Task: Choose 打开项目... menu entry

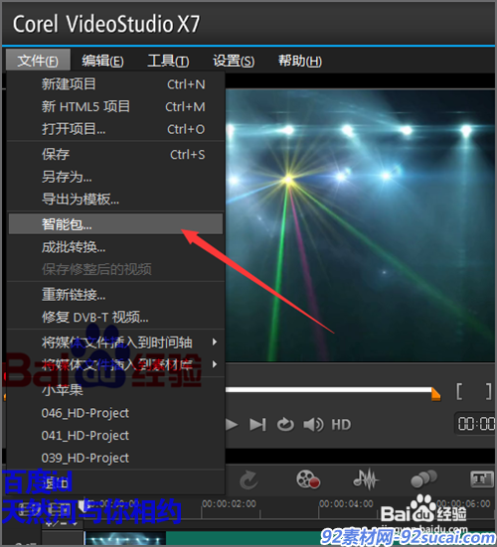Action: (x=115, y=129)
